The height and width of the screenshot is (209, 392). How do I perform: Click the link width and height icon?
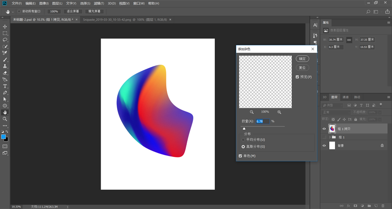[349, 40]
